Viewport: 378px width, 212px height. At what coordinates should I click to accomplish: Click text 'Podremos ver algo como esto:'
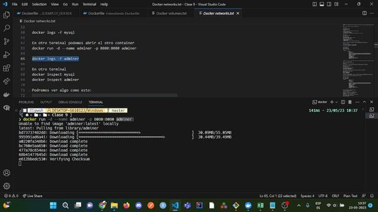61,90
